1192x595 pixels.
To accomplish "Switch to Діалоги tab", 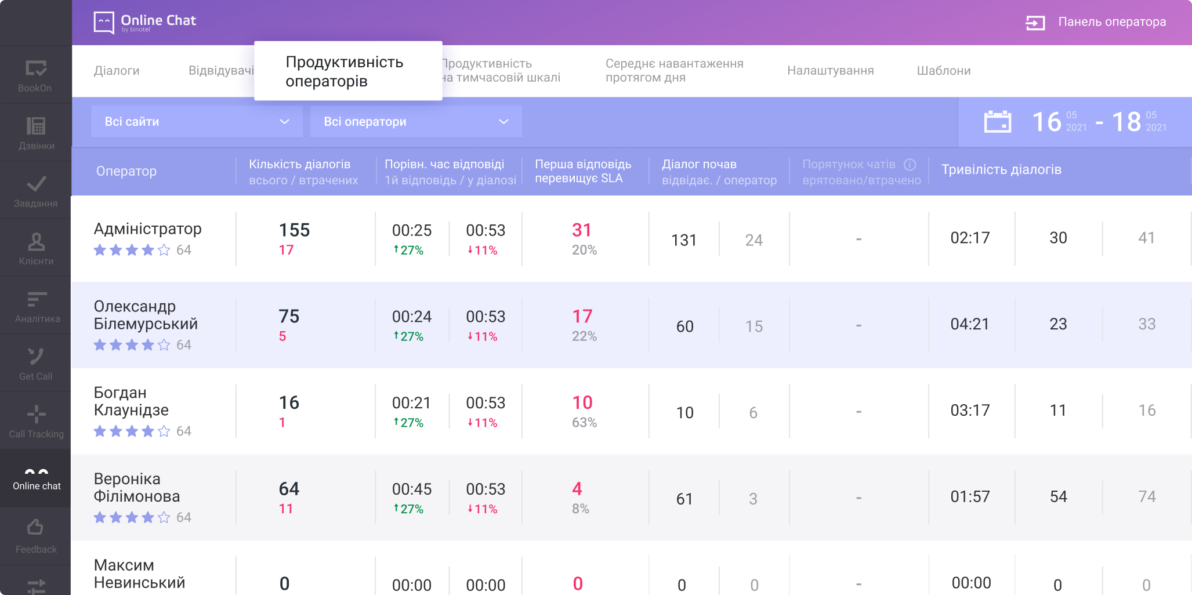I will click(x=117, y=71).
